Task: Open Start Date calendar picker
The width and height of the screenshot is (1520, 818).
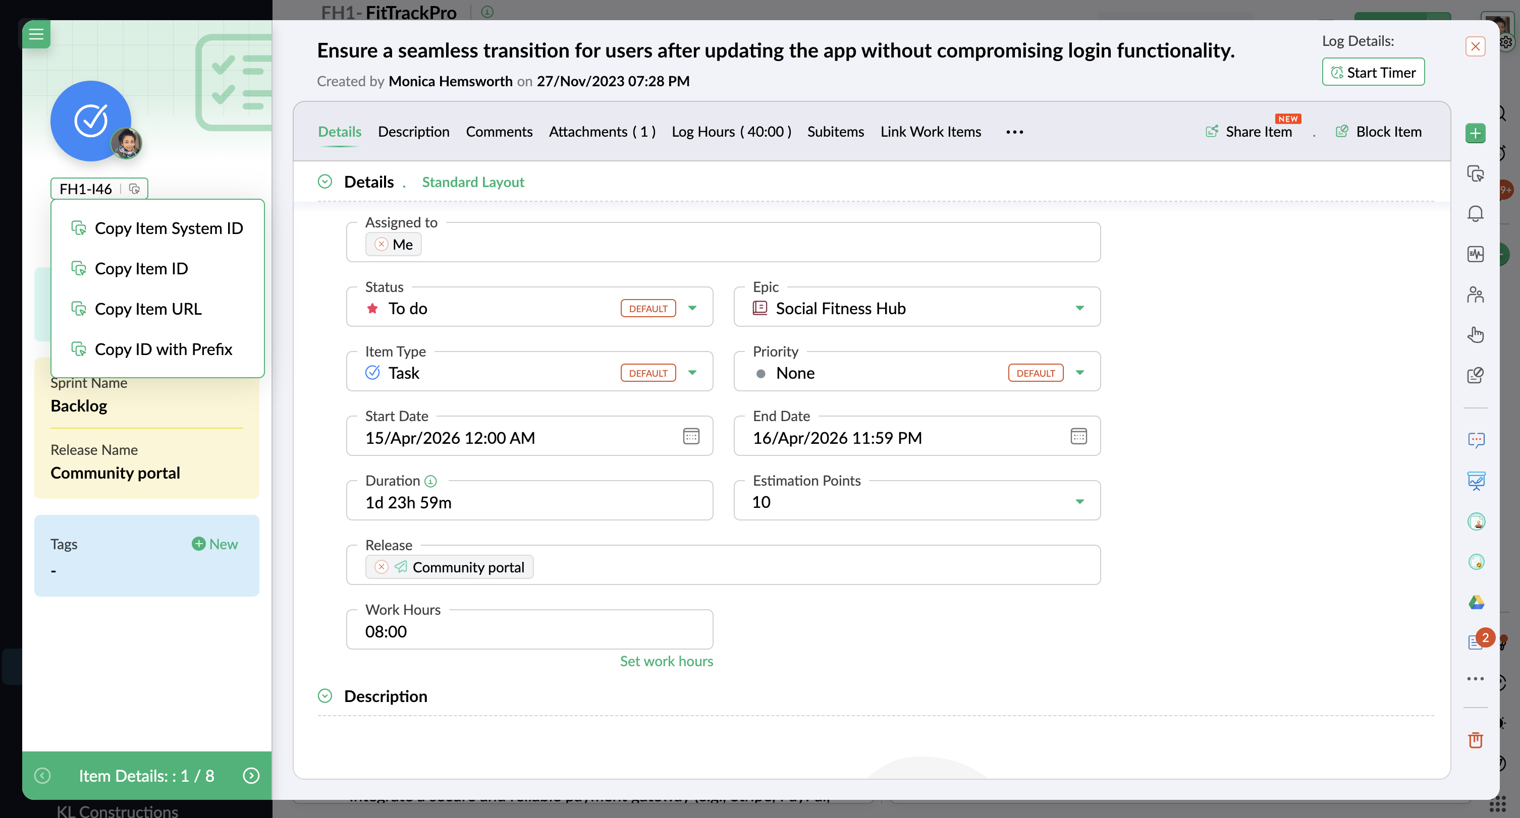Action: click(691, 436)
